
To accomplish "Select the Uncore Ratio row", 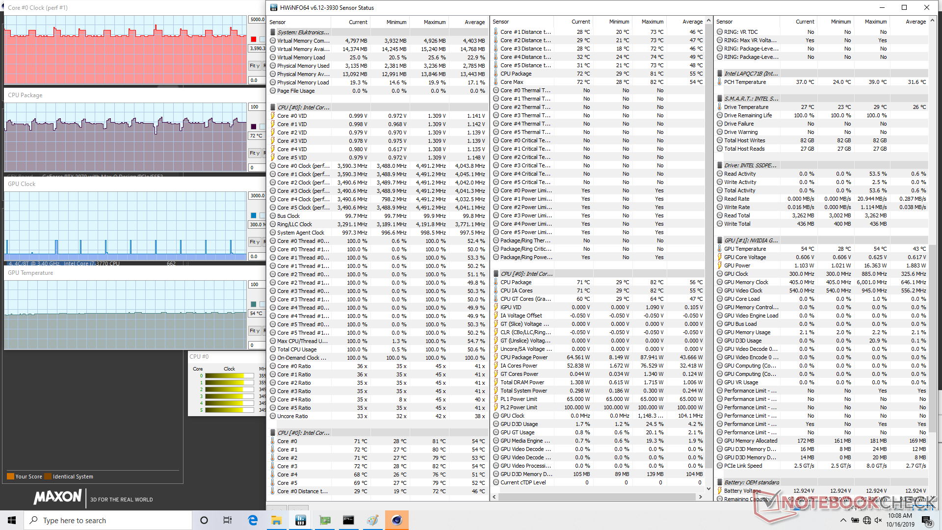I will (378, 416).
